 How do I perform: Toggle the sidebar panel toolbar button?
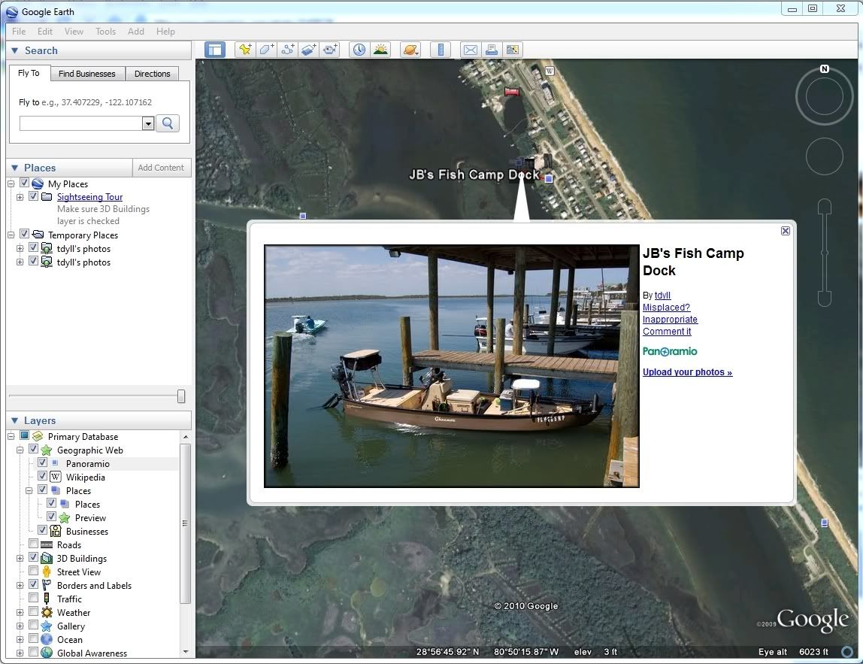point(215,50)
